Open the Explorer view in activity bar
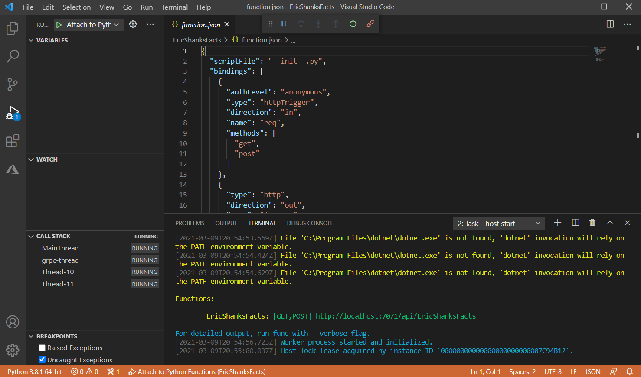 [13, 29]
